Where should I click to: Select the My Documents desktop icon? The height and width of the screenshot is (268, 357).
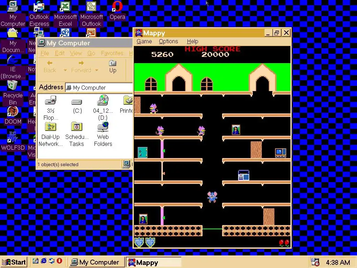tap(13, 40)
